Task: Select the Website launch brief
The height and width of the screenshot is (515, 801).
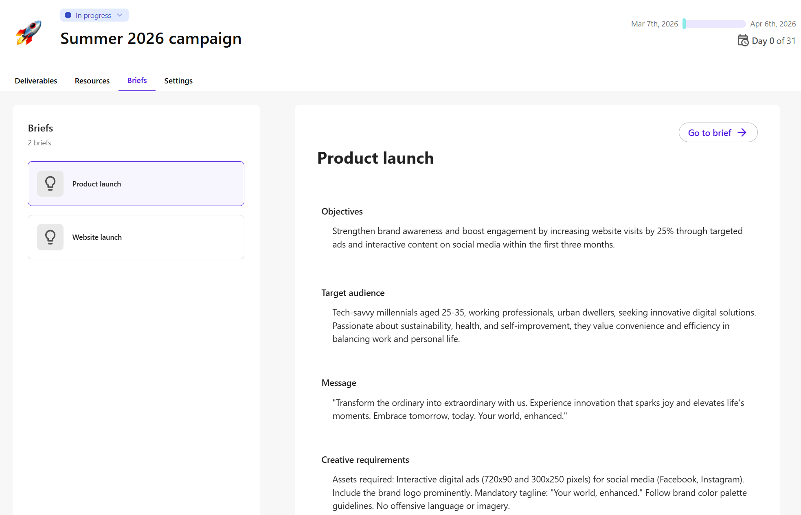Action: (136, 237)
